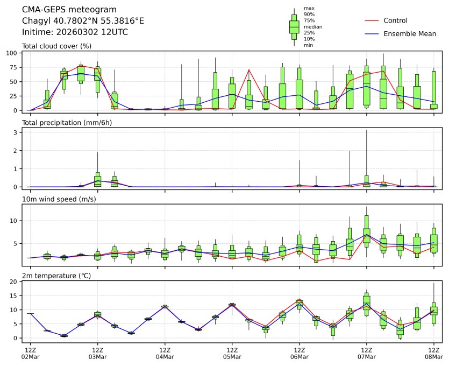The height and width of the screenshot is (366, 449).
Task: Click the "Initime: 20260302 12UTC" text
Action: point(75,32)
